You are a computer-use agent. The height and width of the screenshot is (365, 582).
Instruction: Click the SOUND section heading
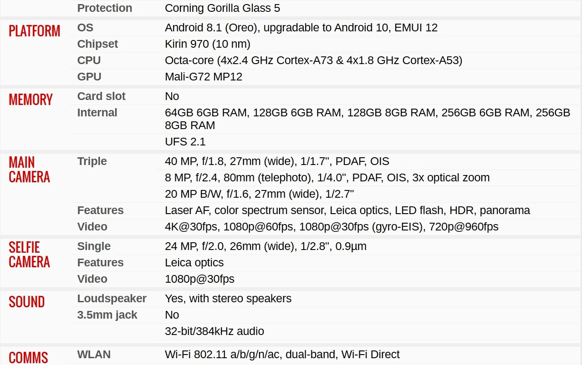(x=26, y=302)
